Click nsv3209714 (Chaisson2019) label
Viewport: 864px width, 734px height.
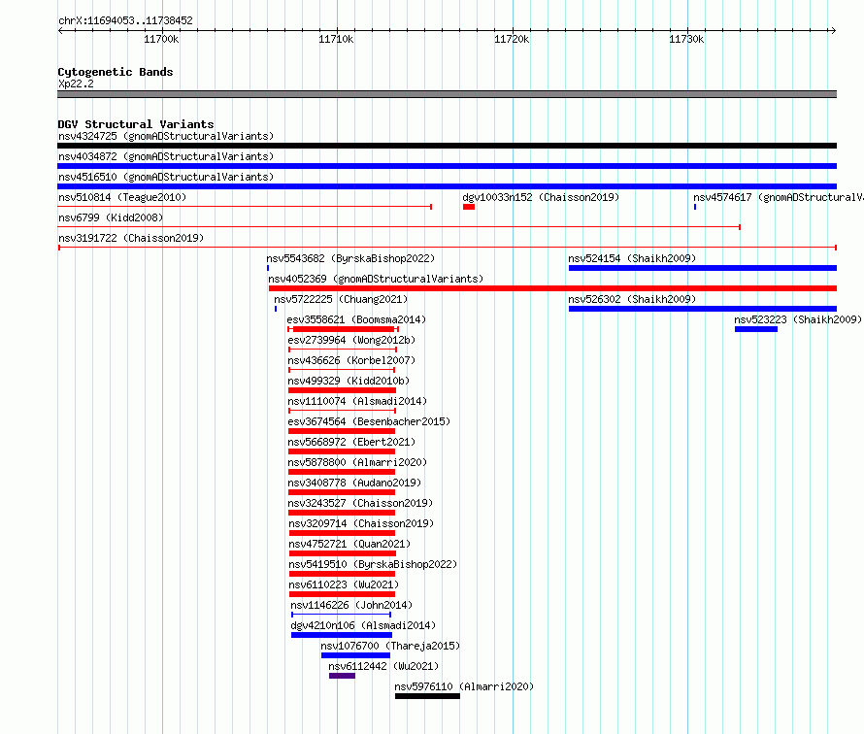point(361,523)
